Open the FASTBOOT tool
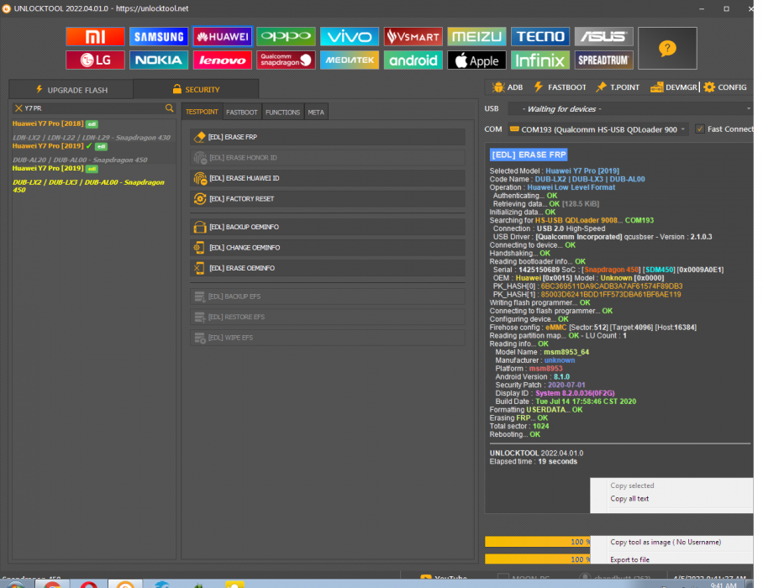The height and width of the screenshot is (588, 763). tap(560, 87)
